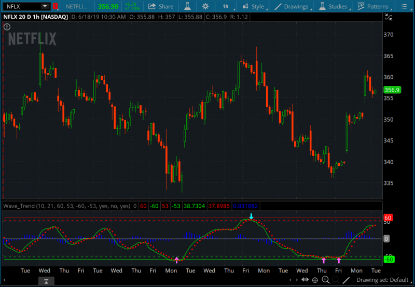This screenshot has width=415, height=287.
Task: Click the blue 0.831882 study value
Action: [x=245, y=206]
